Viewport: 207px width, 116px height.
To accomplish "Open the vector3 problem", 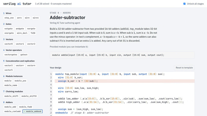I will (x=8, y=66).
